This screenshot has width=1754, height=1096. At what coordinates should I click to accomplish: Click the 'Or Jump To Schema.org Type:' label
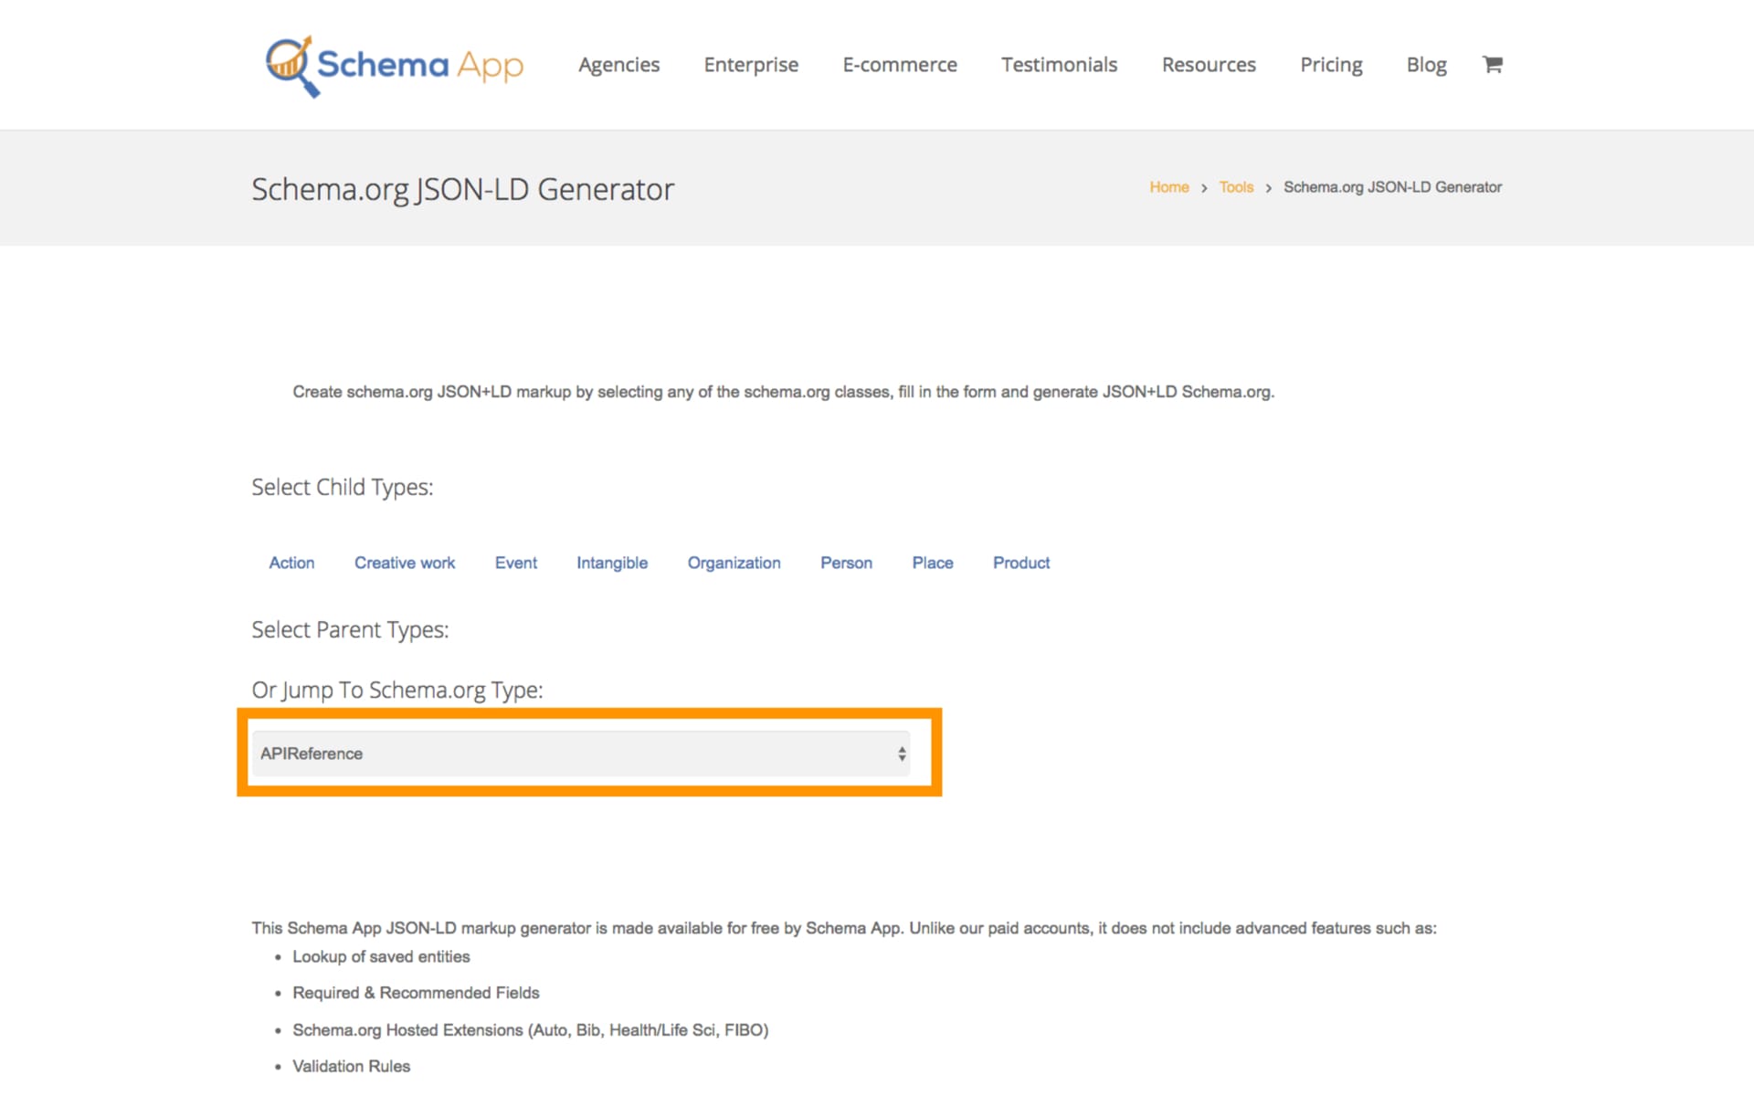tap(397, 690)
